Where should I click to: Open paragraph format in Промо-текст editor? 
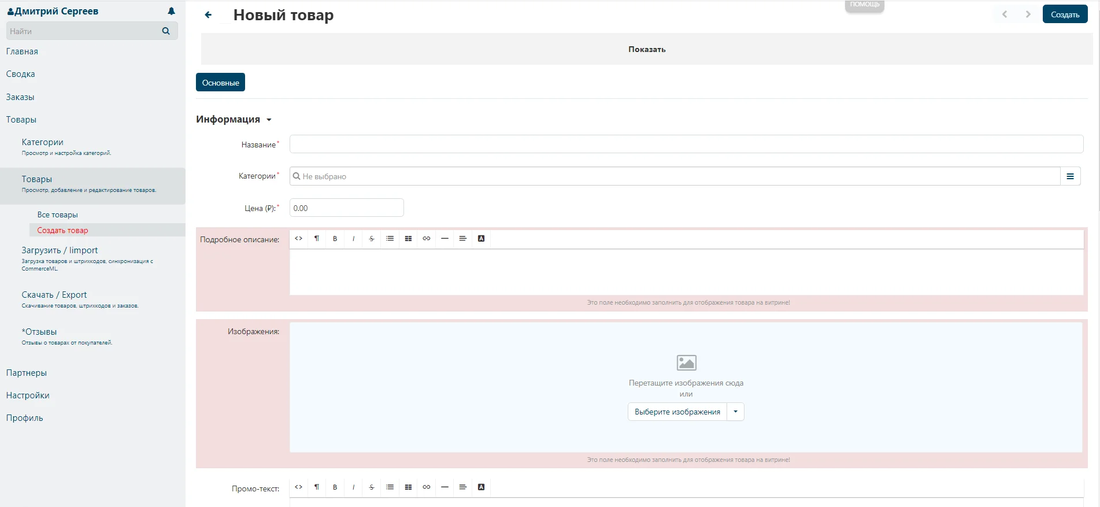tap(317, 487)
